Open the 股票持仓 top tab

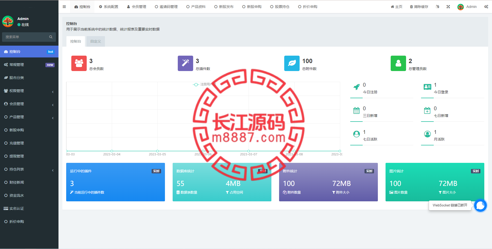pos(280,7)
